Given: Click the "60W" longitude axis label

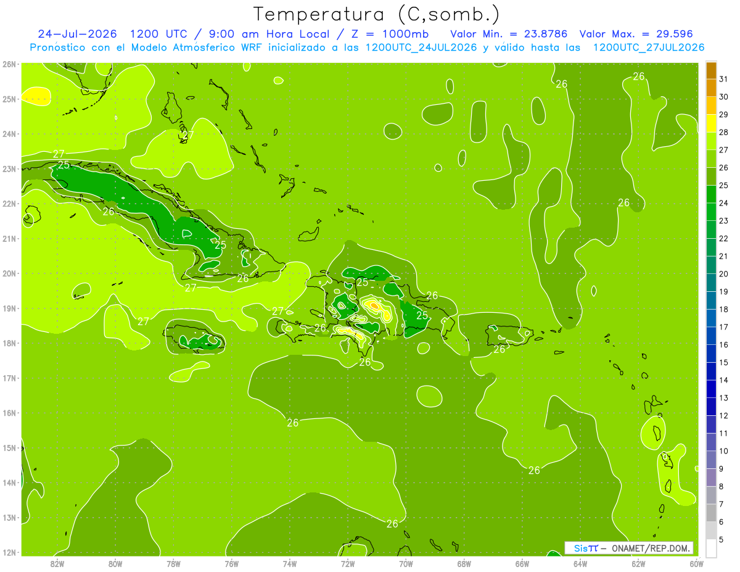Looking at the screenshot, I should [696, 563].
